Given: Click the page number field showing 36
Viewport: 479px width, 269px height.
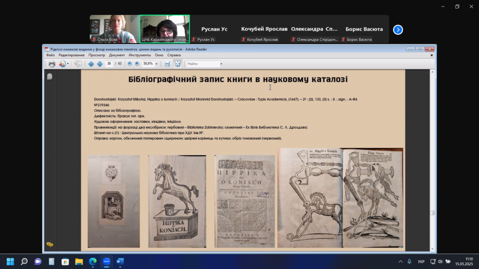Looking at the screenshot, I should pos(109,64).
